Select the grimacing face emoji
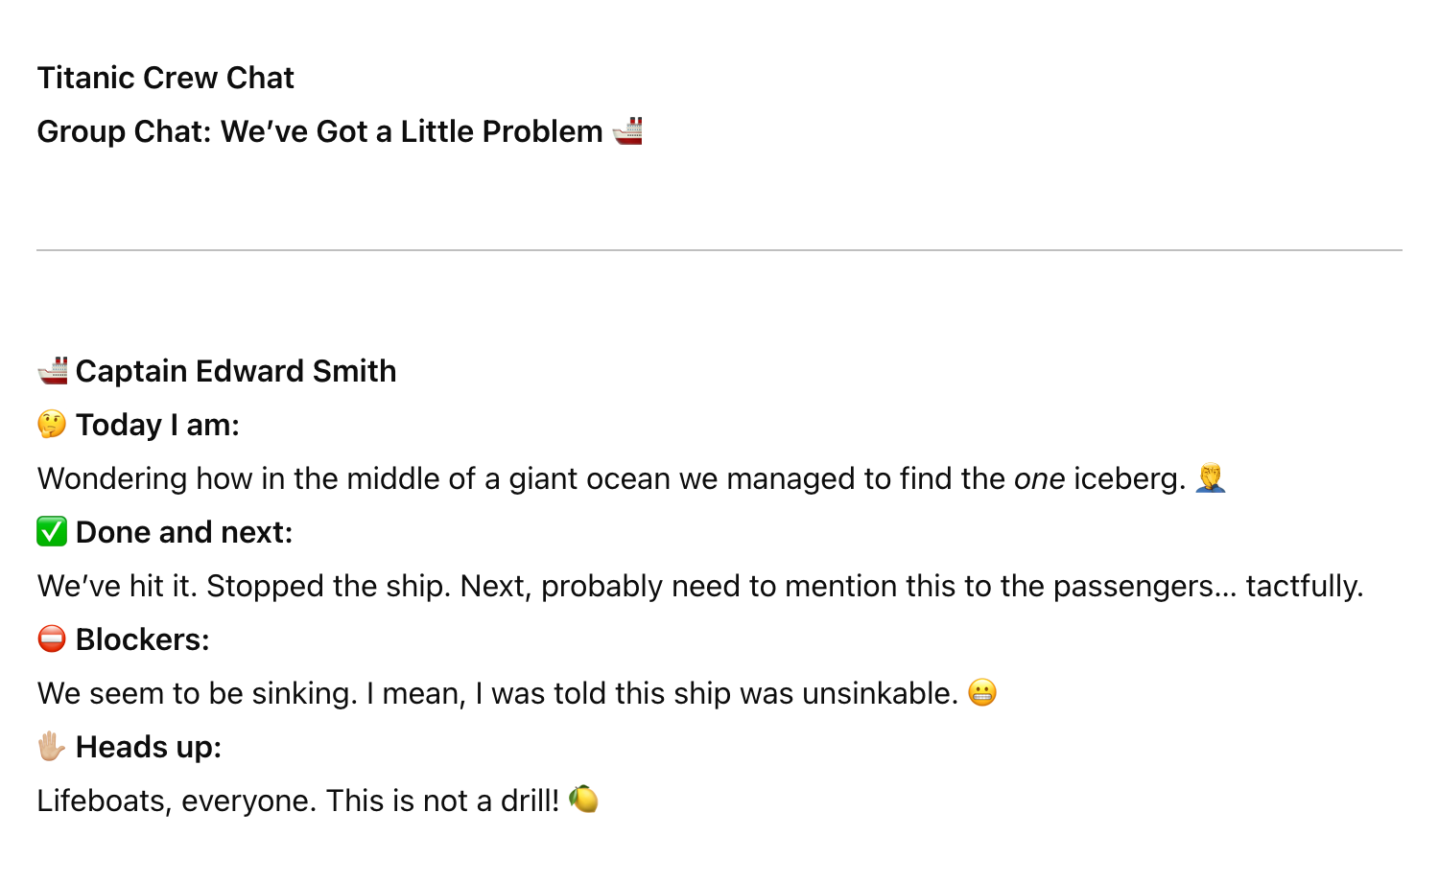Screen dimensions: 1439x882 [x=981, y=692]
